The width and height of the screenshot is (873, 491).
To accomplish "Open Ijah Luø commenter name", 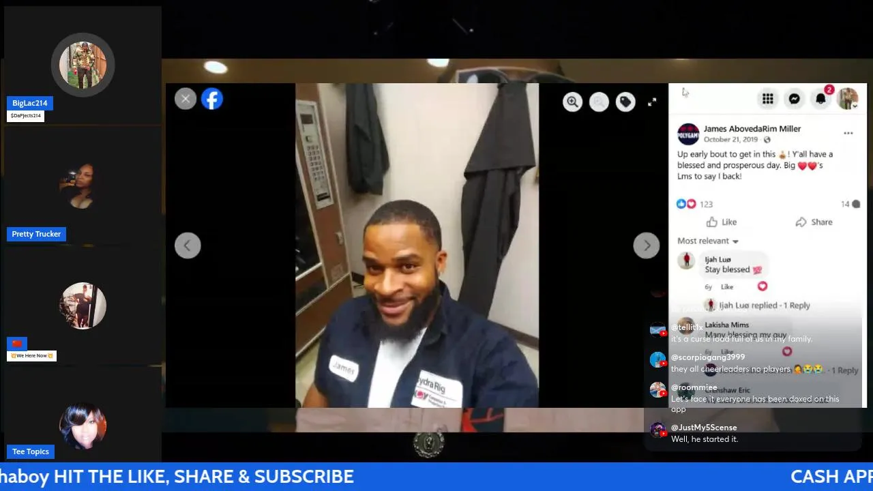I will [x=717, y=259].
